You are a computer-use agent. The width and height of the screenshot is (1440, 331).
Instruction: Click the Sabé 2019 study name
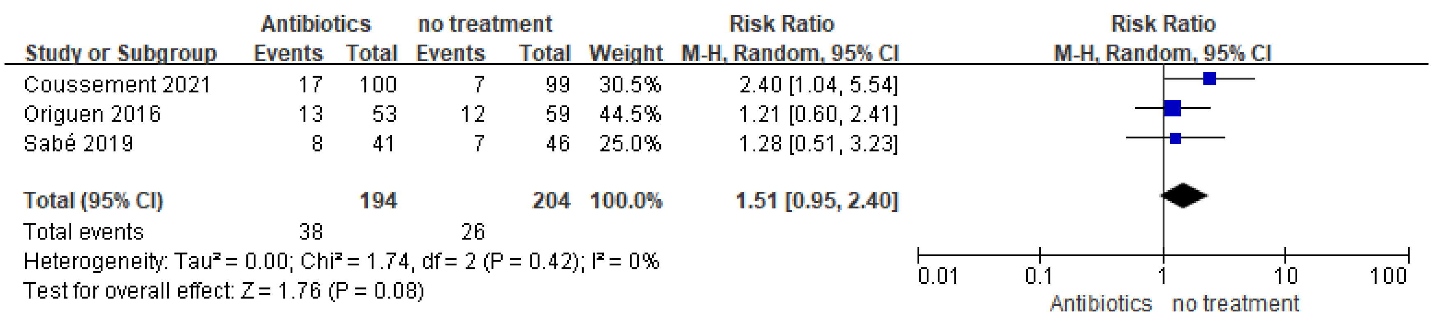point(78,143)
